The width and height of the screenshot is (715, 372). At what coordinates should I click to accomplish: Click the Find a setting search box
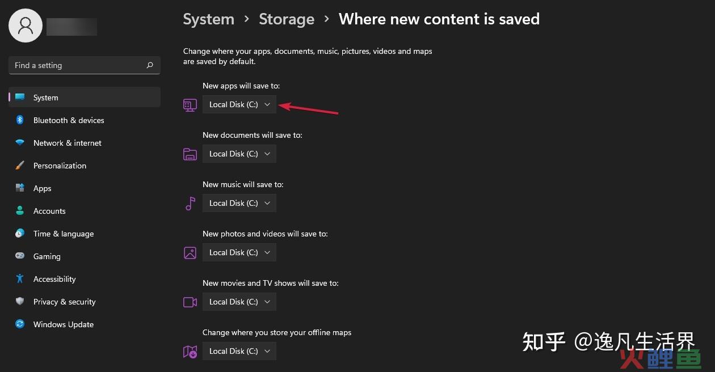point(85,65)
